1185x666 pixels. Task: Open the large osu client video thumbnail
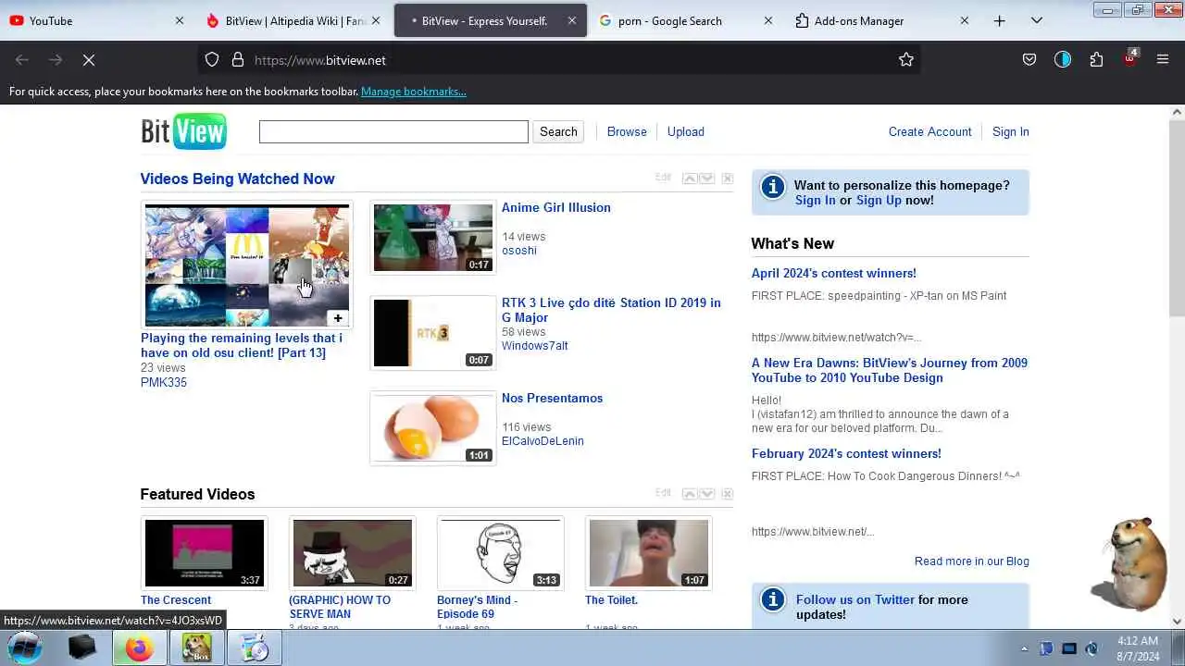point(247,265)
